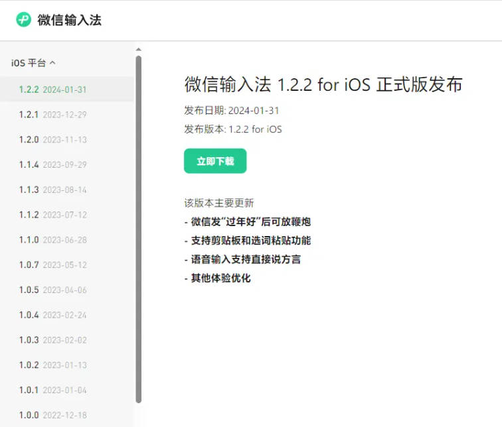502x427 pixels.
Task: Click the 立即下载 download button
Action: [215, 161]
